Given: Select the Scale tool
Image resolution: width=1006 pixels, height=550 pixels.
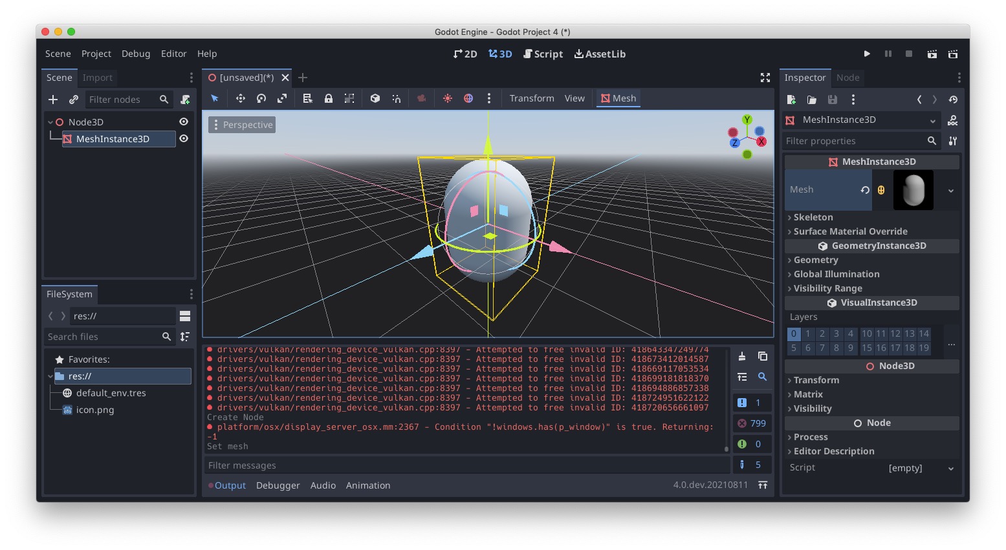Looking at the screenshot, I should (x=281, y=98).
